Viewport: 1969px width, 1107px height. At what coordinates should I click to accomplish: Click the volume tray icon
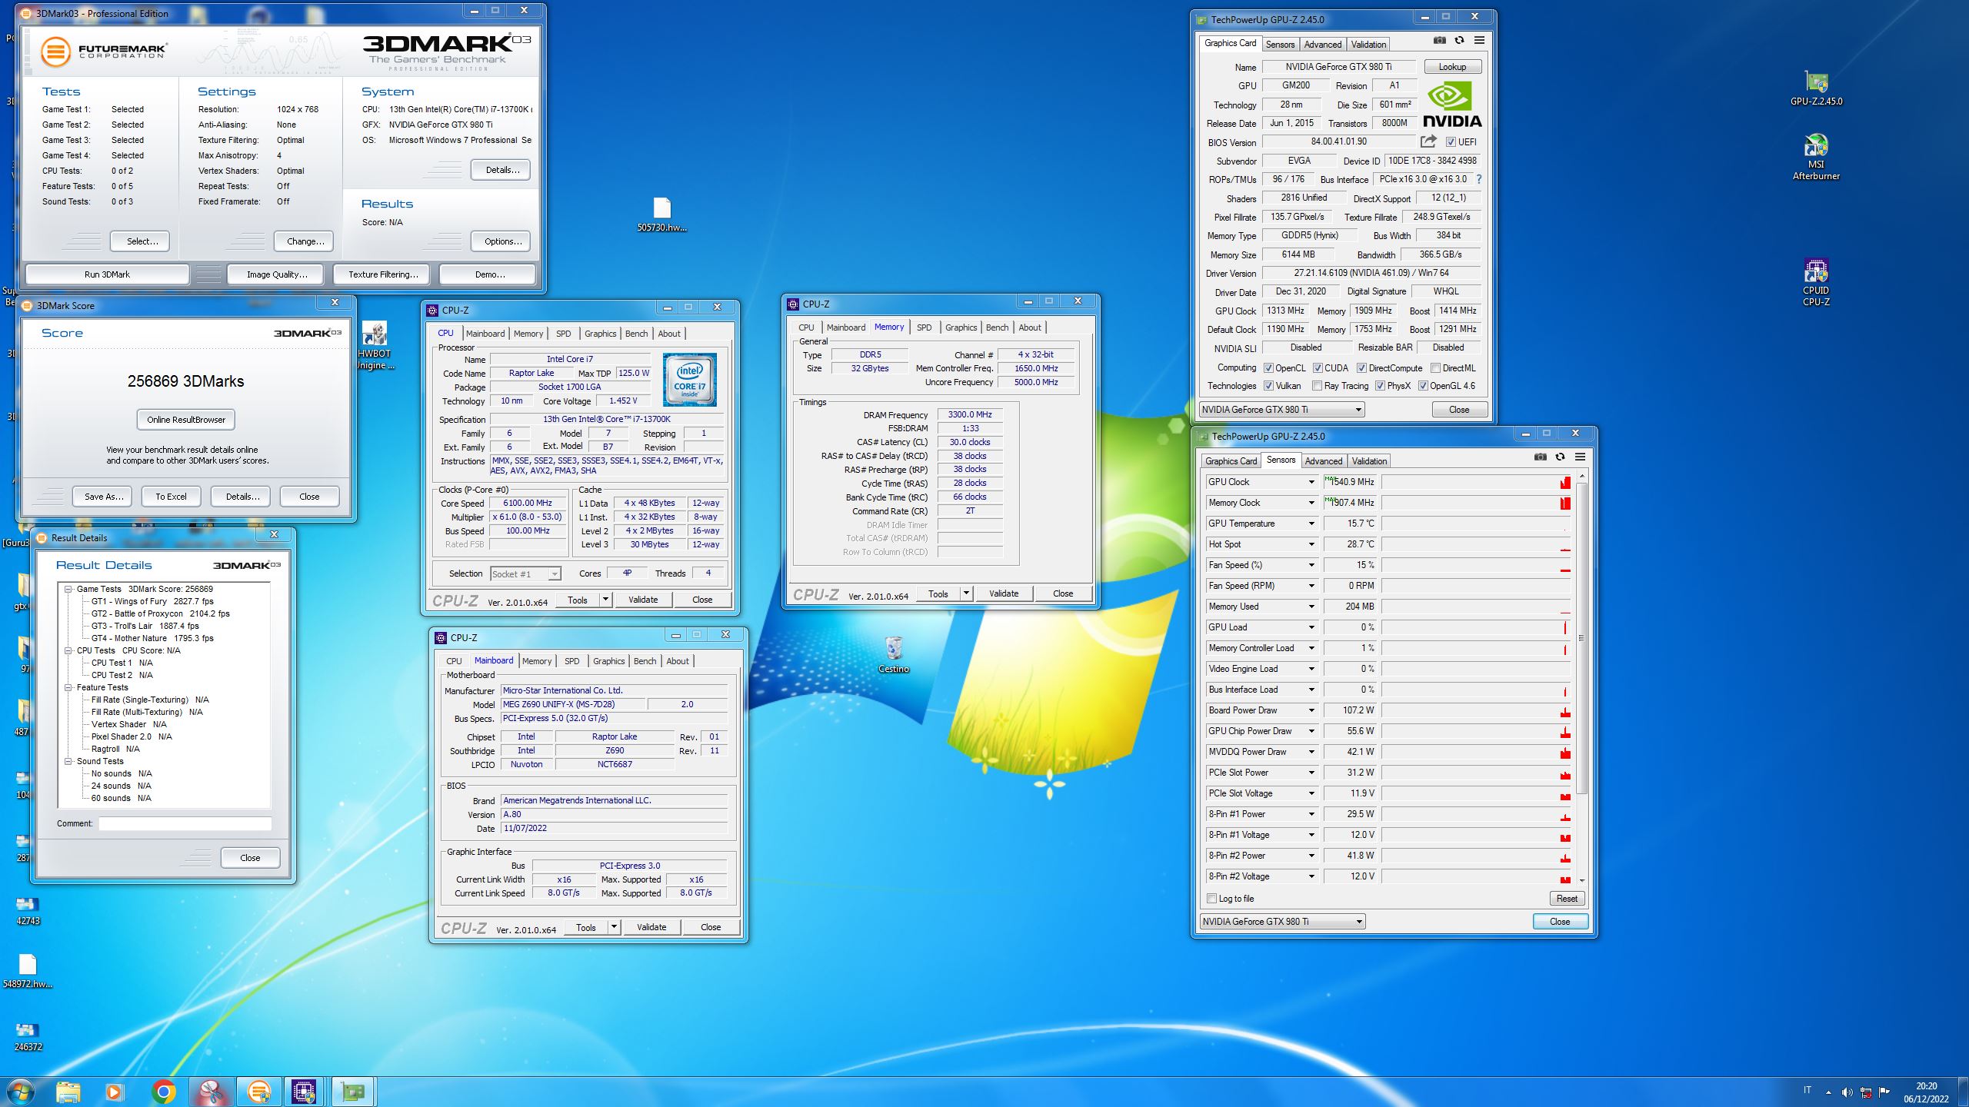1847,1092
